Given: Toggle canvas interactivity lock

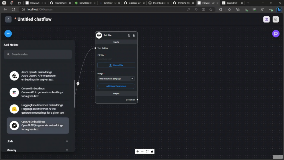Looking at the screenshot, I should 152,151.
